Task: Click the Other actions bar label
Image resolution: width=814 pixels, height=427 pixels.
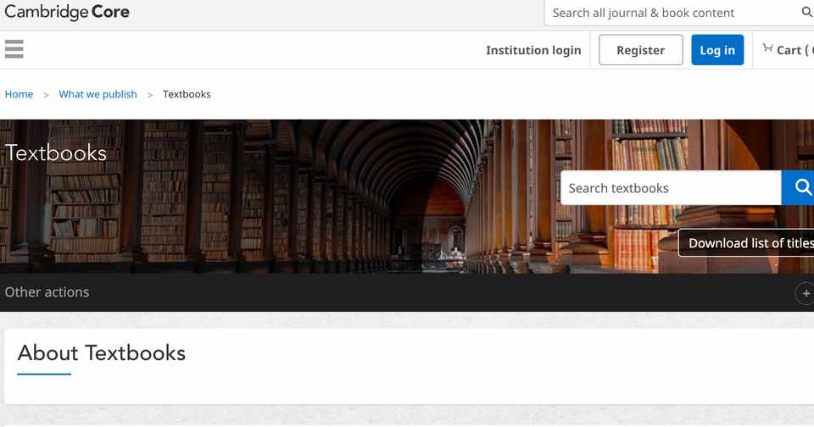Action: [47, 292]
